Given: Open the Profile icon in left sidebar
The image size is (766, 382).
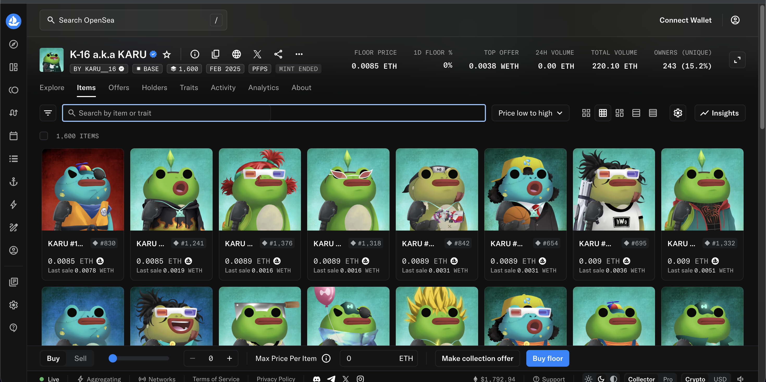Looking at the screenshot, I should coord(13,250).
